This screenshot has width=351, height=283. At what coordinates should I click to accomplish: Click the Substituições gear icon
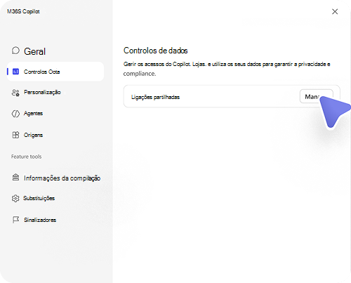15,198
